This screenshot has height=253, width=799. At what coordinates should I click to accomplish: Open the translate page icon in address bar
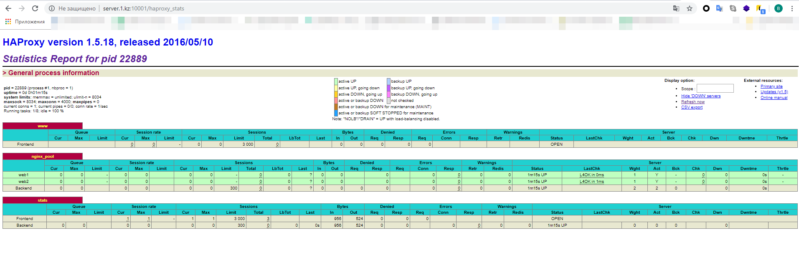pyautogui.click(x=676, y=8)
